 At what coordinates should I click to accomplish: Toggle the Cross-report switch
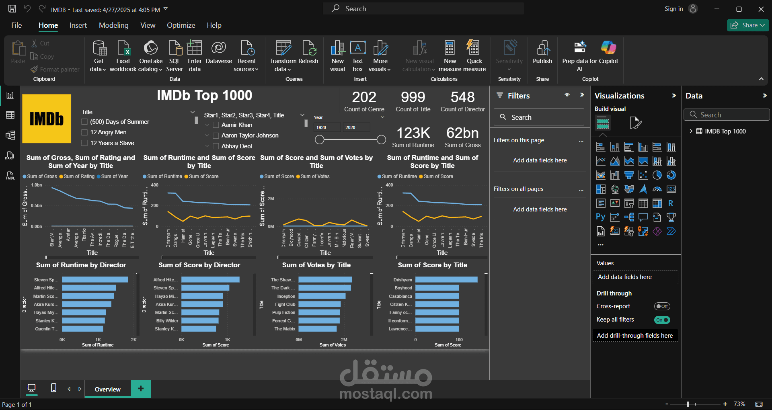click(662, 306)
